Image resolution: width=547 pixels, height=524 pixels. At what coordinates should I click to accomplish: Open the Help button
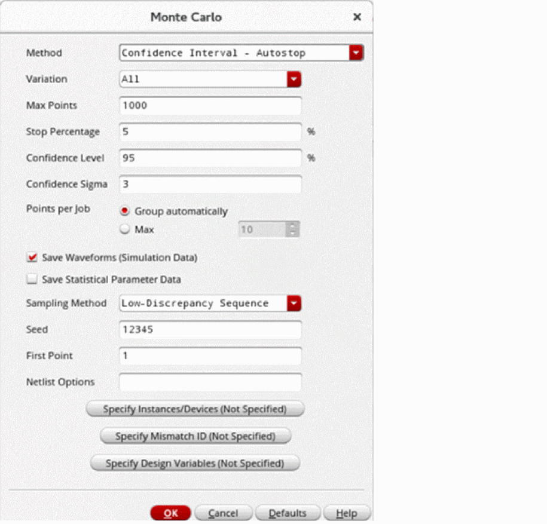[x=346, y=513]
